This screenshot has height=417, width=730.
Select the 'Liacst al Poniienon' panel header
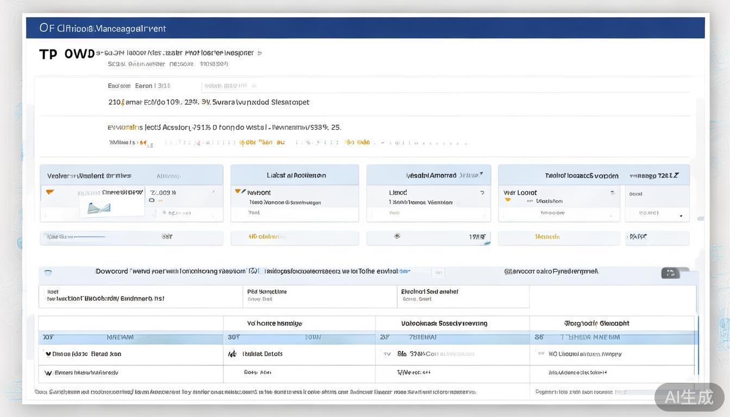tap(294, 175)
